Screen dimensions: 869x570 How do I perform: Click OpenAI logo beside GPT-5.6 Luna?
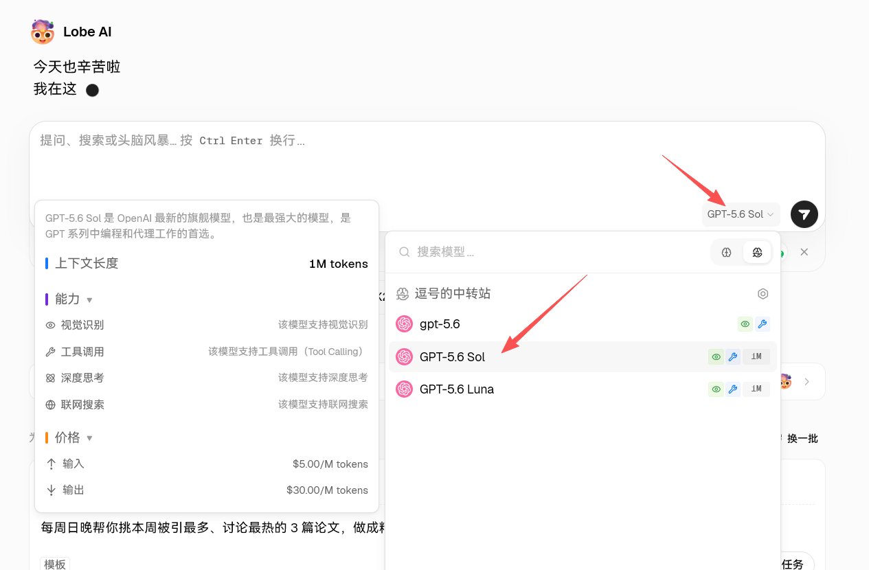click(x=404, y=389)
